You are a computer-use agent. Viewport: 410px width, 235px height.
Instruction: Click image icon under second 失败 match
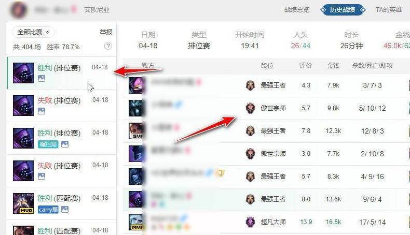(42, 177)
